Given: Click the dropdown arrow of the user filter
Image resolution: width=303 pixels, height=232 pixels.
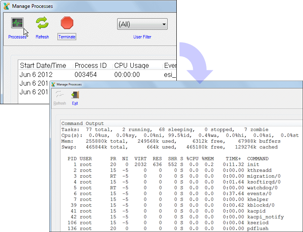Looking at the screenshot, I should coord(164,24).
